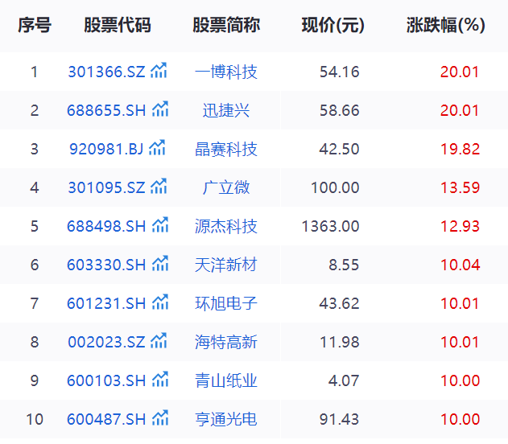Open chart icon beside 600487.SH
The width and height of the screenshot is (508, 444).
tap(160, 417)
